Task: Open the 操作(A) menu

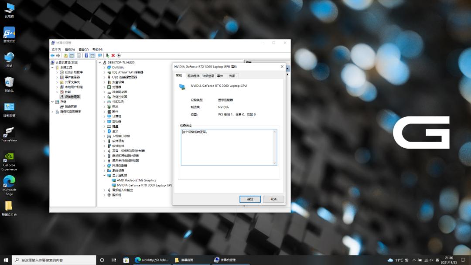Action: [x=70, y=49]
